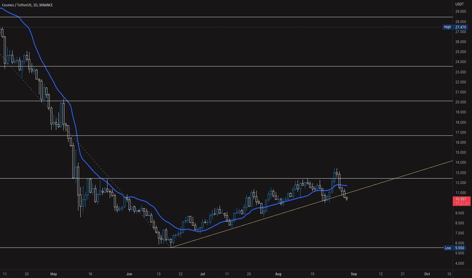Click the 22.000 price axis label

tap(460, 82)
